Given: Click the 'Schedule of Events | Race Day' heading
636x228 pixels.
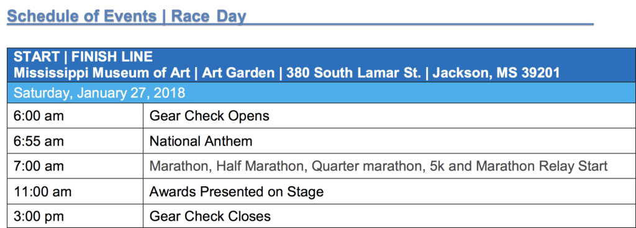Looking at the screenshot, I should (127, 16).
